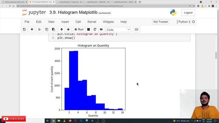
Task: Bookmark this page with the star icon
Action: point(194,6)
